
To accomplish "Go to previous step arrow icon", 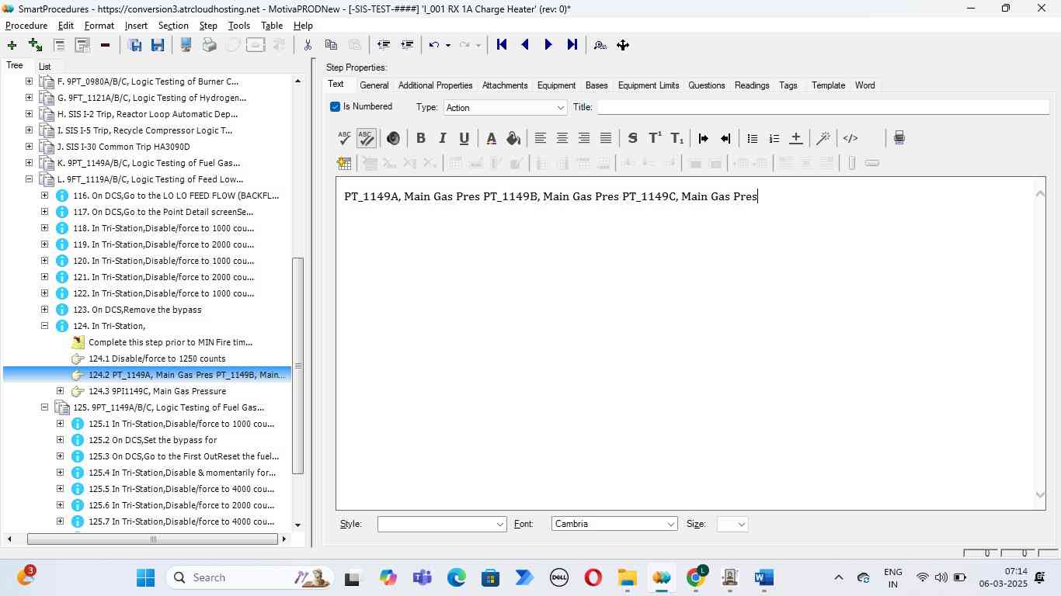I will [525, 45].
